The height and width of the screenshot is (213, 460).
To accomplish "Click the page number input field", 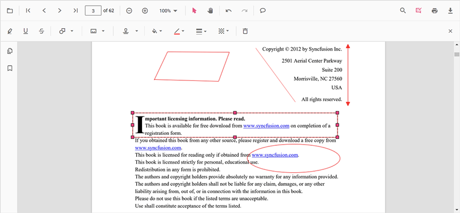I will click(x=93, y=11).
